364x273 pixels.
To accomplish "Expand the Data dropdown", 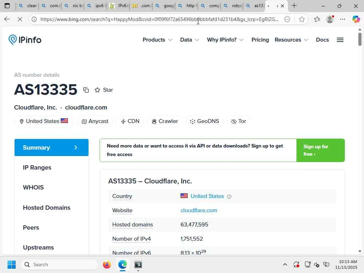I will (x=189, y=40).
